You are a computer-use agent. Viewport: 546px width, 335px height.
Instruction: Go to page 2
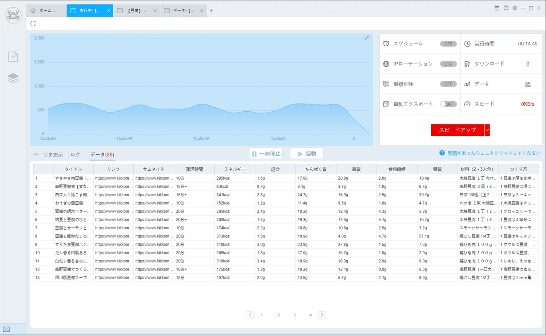(x=278, y=315)
